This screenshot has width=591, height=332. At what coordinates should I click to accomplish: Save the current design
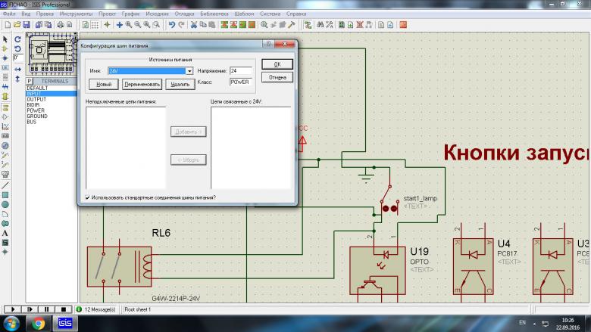tap(27, 25)
